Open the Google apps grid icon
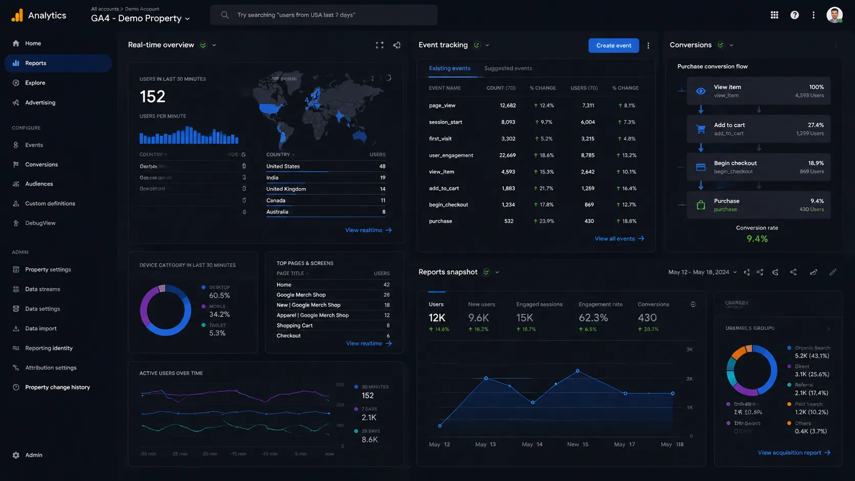855x481 pixels. click(x=774, y=15)
